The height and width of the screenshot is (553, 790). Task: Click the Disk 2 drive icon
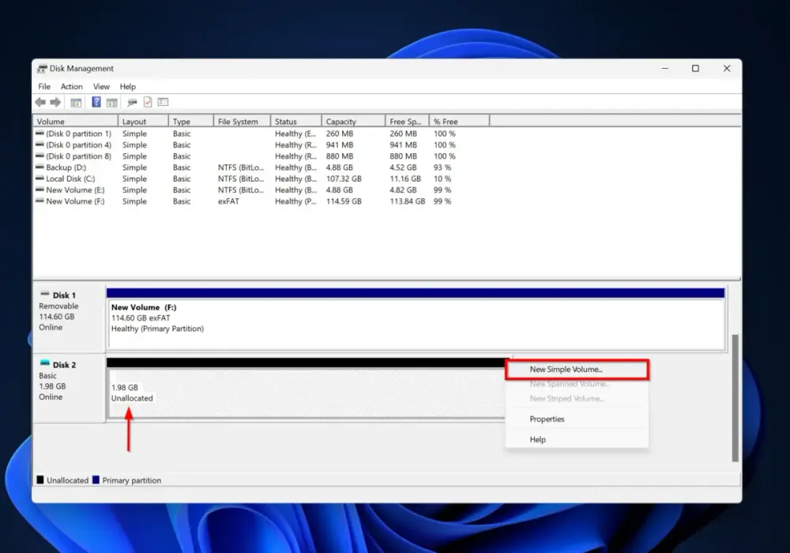45,363
